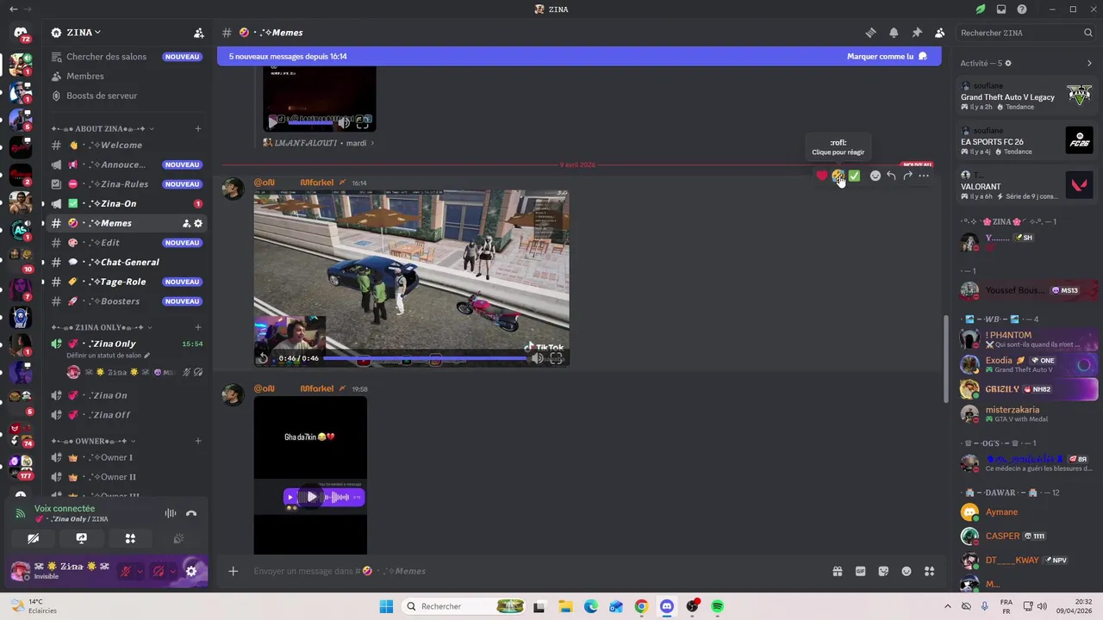Viewport: 1103px width, 620px height.
Task: Jump via 5 nouveaux messages banner
Action: pos(288,56)
